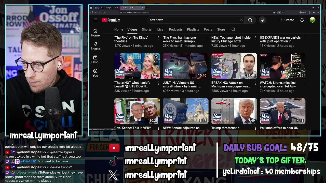Open the Podcasts channel tab
This screenshot has width=326, height=183.
176,29
